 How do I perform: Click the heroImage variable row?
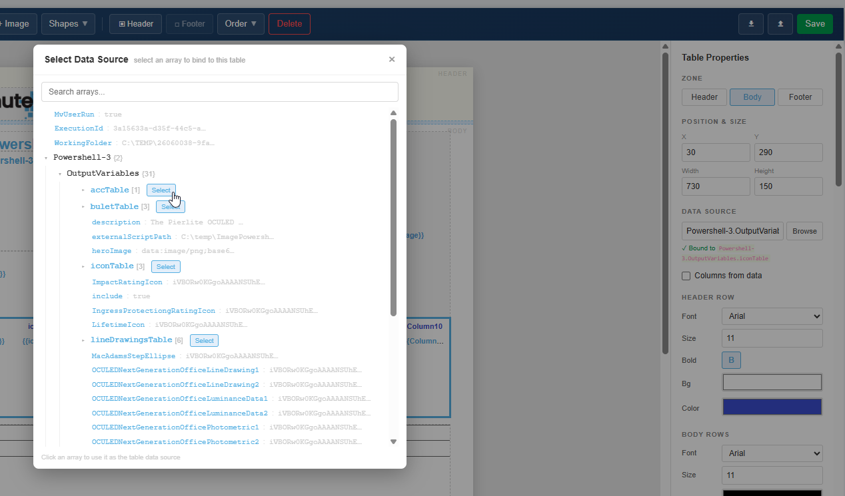click(x=163, y=251)
